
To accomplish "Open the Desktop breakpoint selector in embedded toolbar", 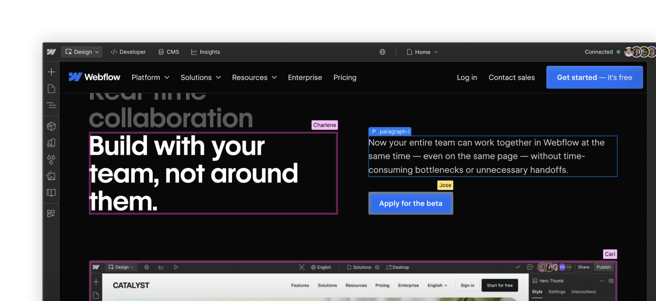I will pos(397,267).
